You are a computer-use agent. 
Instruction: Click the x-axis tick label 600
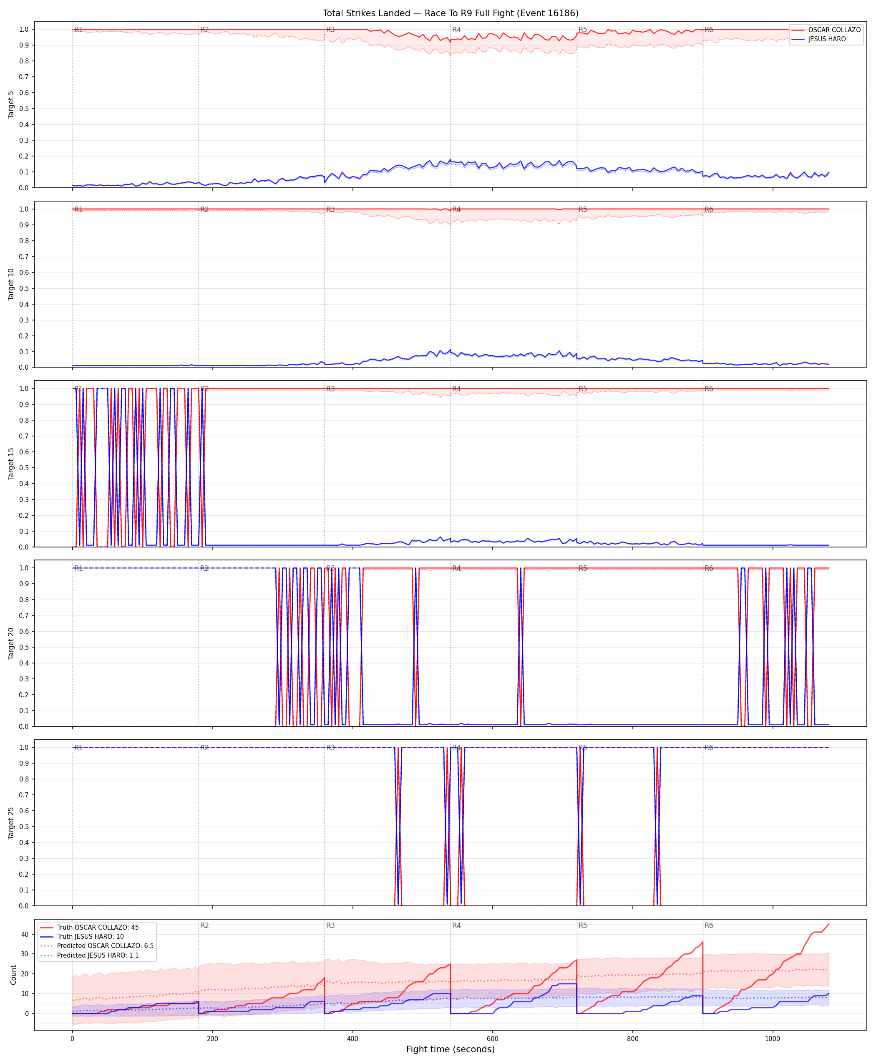pyautogui.click(x=493, y=1038)
